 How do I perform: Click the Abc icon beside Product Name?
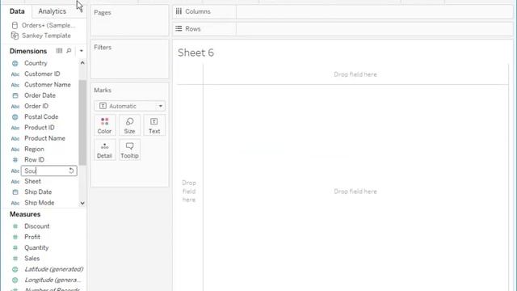tap(15, 138)
